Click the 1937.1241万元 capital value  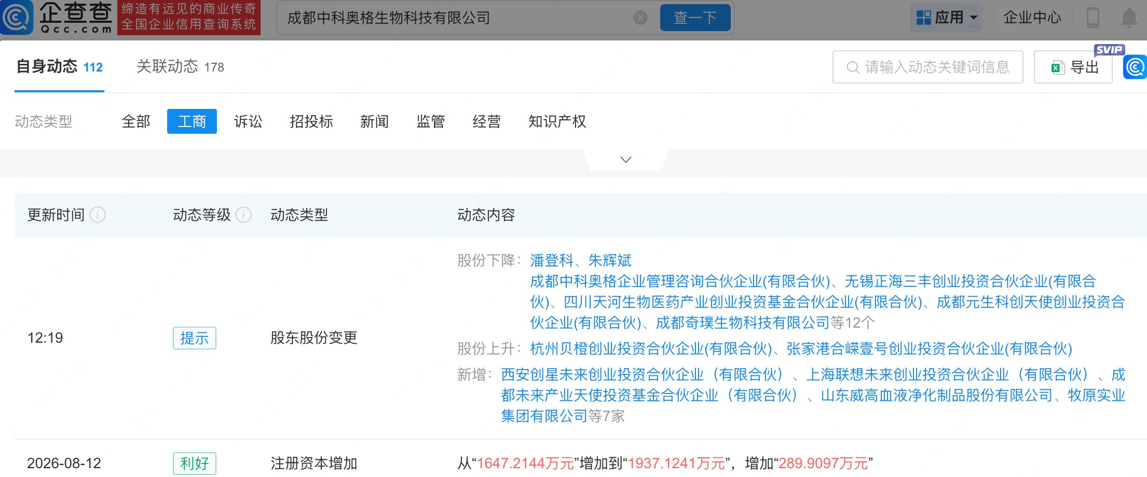(x=676, y=463)
